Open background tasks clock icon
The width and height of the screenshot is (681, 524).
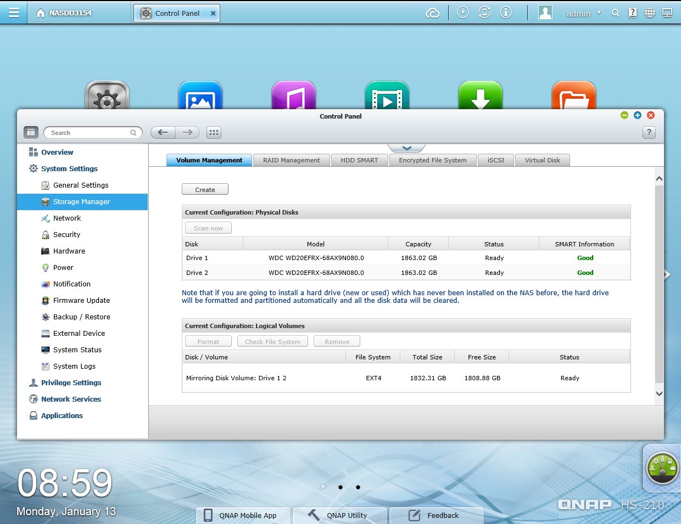463,13
